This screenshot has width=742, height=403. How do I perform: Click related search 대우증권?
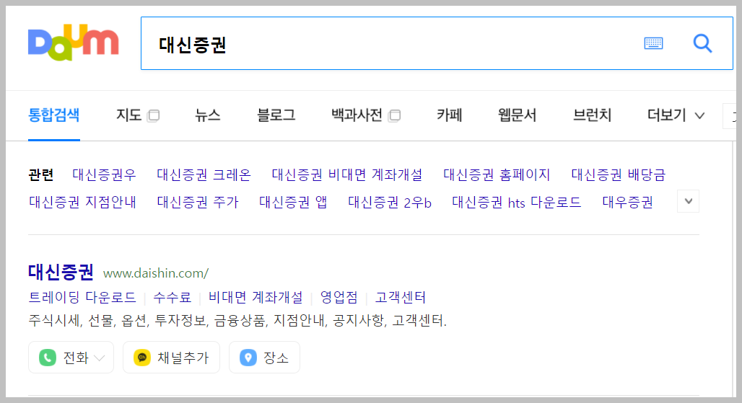pyautogui.click(x=627, y=202)
